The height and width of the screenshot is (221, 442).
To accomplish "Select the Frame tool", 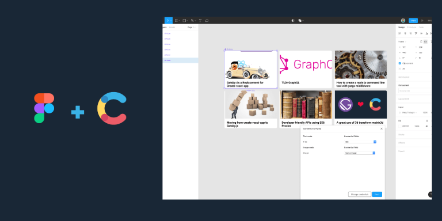I will coord(176,21).
